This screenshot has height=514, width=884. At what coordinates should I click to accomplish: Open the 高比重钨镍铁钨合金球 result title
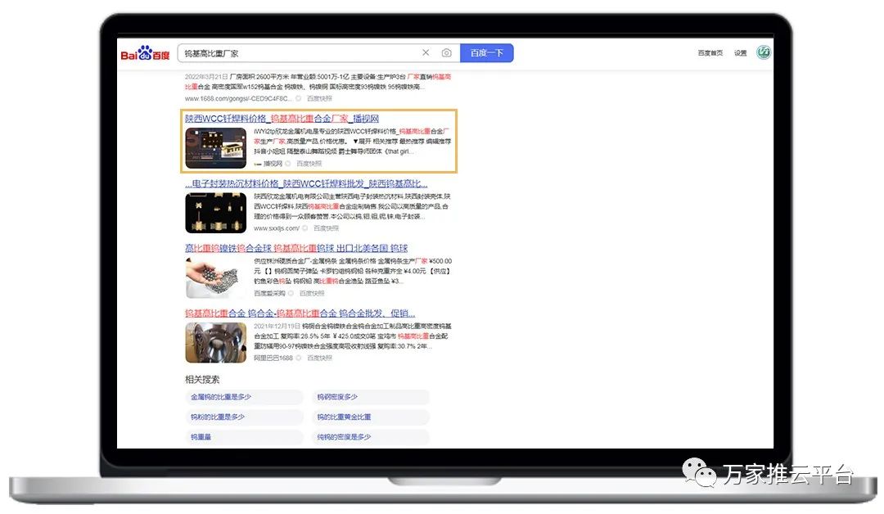[x=295, y=248]
